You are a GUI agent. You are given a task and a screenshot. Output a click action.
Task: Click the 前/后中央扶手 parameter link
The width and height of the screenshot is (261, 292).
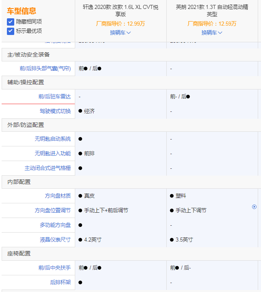54,268
